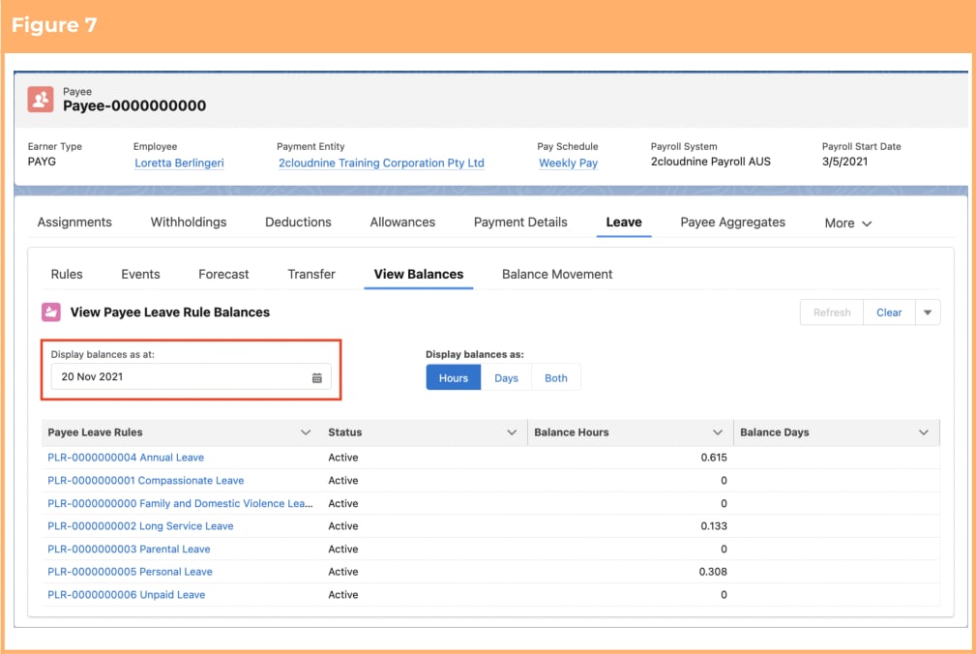This screenshot has width=976, height=654.
Task: Select Days display option
Action: coord(506,377)
